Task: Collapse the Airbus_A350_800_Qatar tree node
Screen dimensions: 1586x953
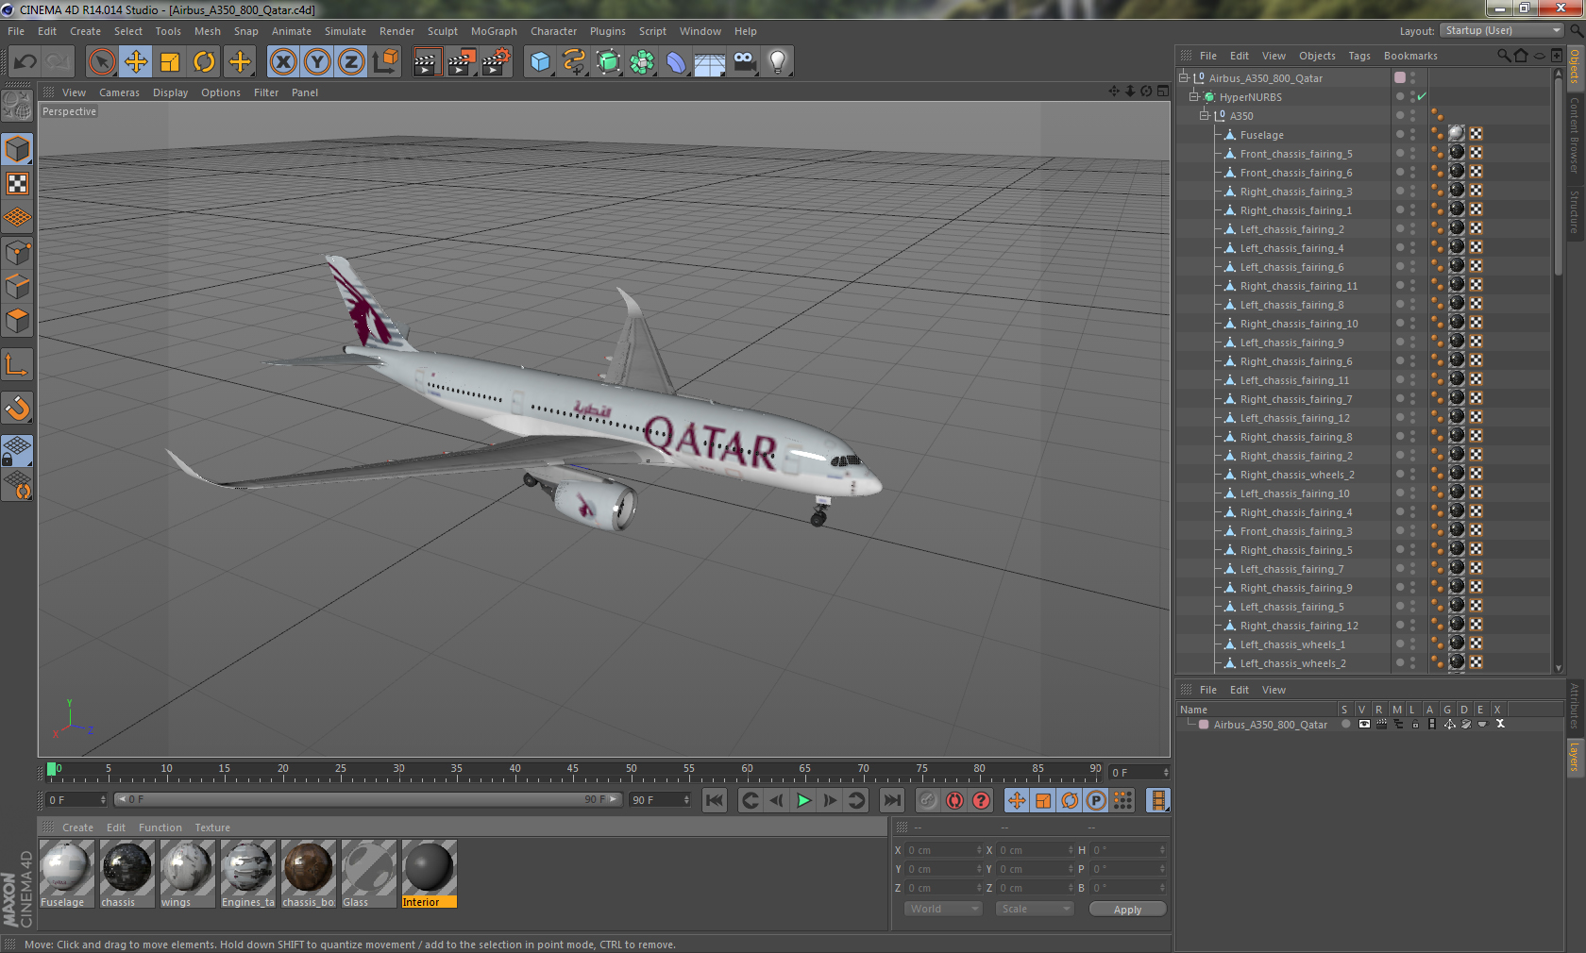Action: [1183, 77]
